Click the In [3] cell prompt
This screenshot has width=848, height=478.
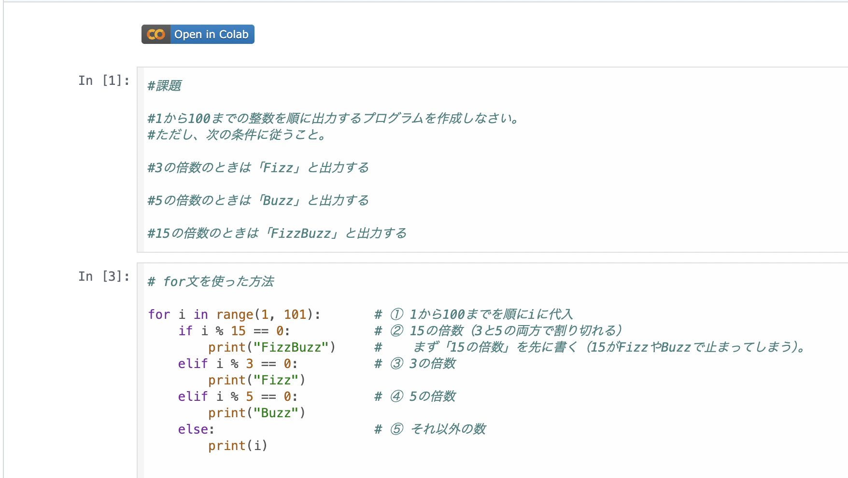(104, 276)
